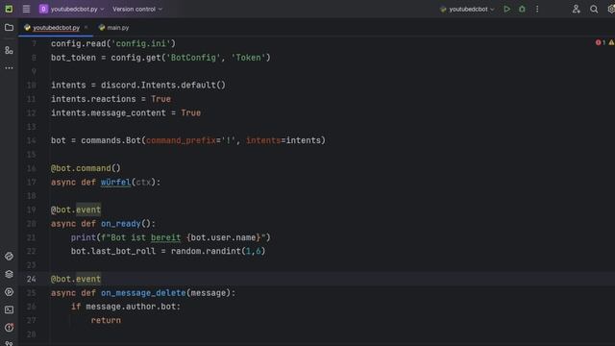615x346 pixels.
Task: Show more tool windows ellipsis
Action: coord(9,68)
